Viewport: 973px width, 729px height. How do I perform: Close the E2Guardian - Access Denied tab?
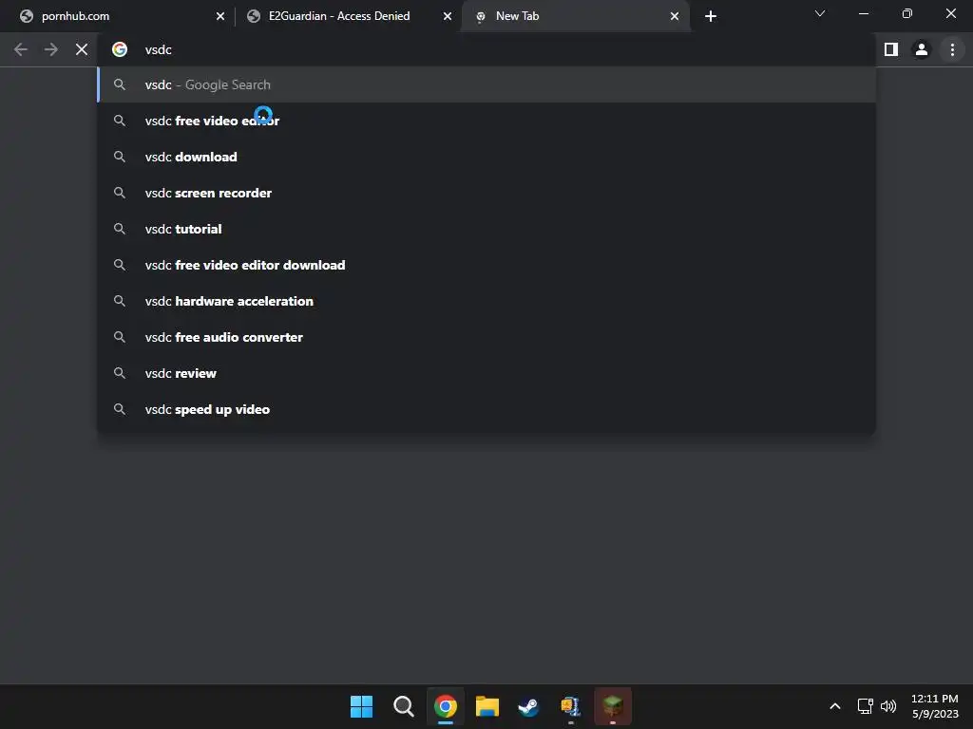tap(448, 16)
